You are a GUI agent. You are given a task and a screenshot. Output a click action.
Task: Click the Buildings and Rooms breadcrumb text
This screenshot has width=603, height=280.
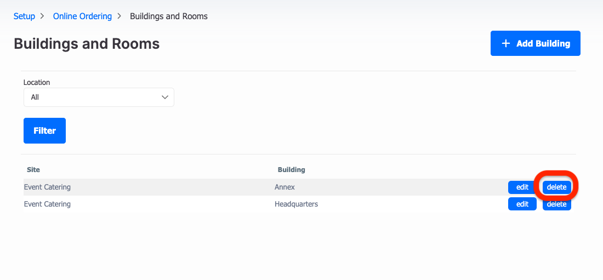(x=169, y=16)
